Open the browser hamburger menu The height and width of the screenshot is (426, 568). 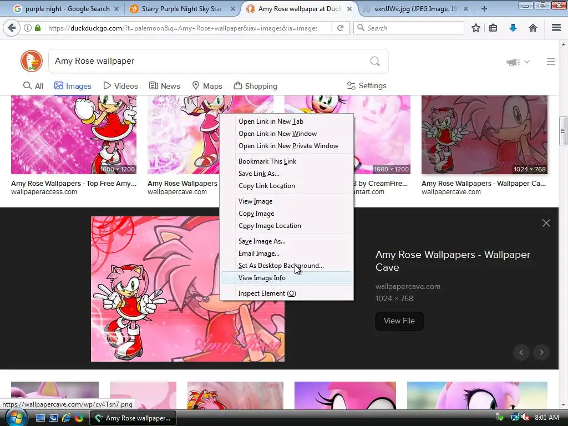(x=556, y=28)
